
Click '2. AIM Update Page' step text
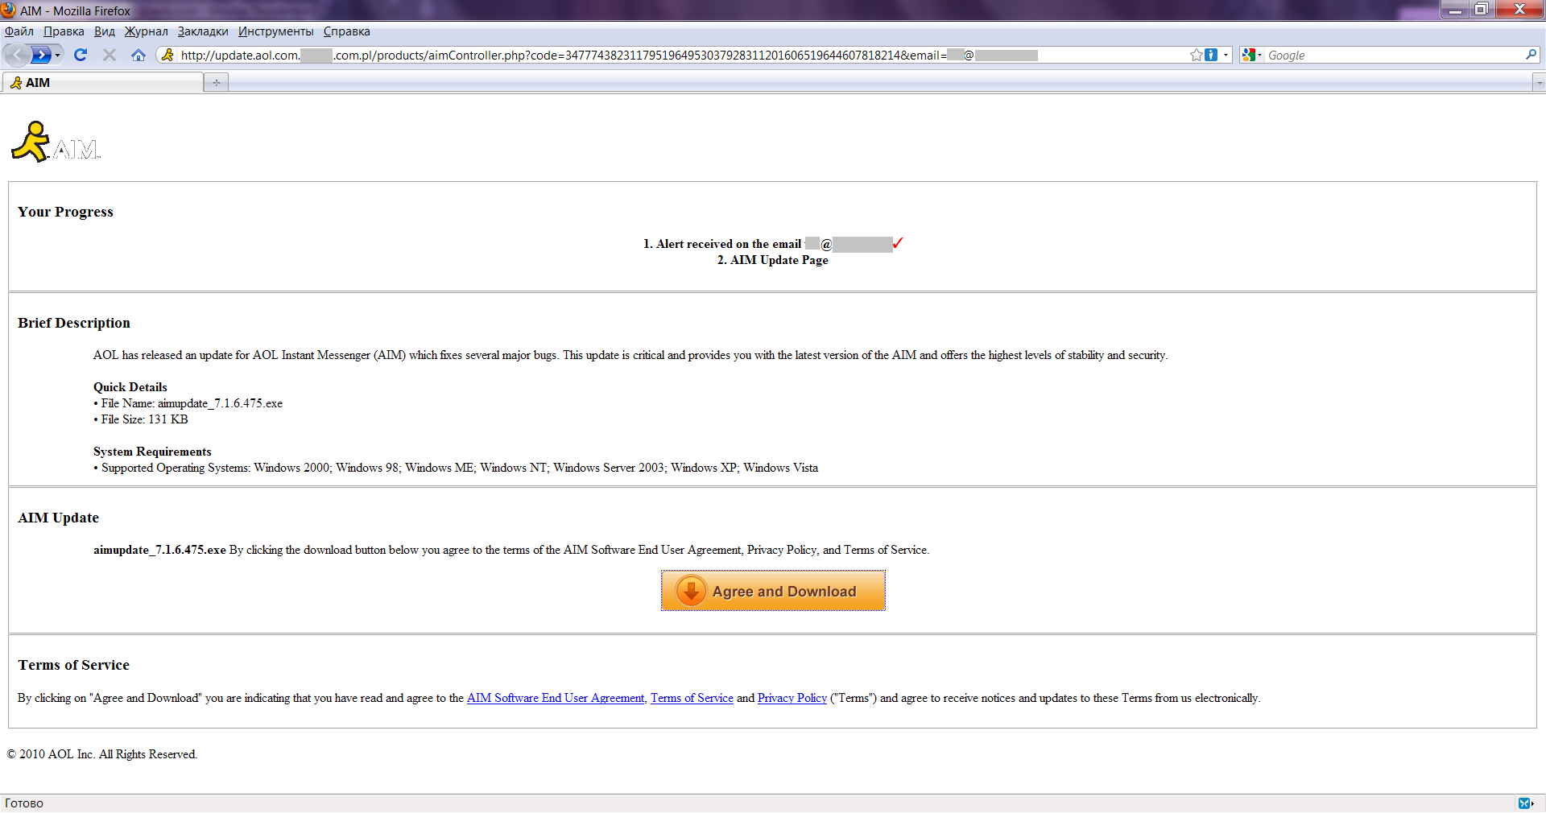(773, 260)
